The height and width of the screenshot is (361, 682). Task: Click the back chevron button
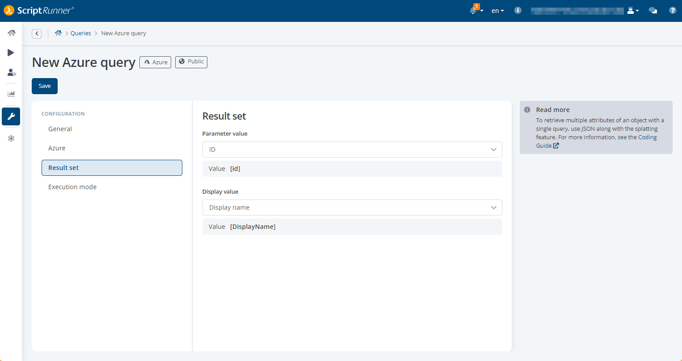pyautogui.click(x=37, y=33)
